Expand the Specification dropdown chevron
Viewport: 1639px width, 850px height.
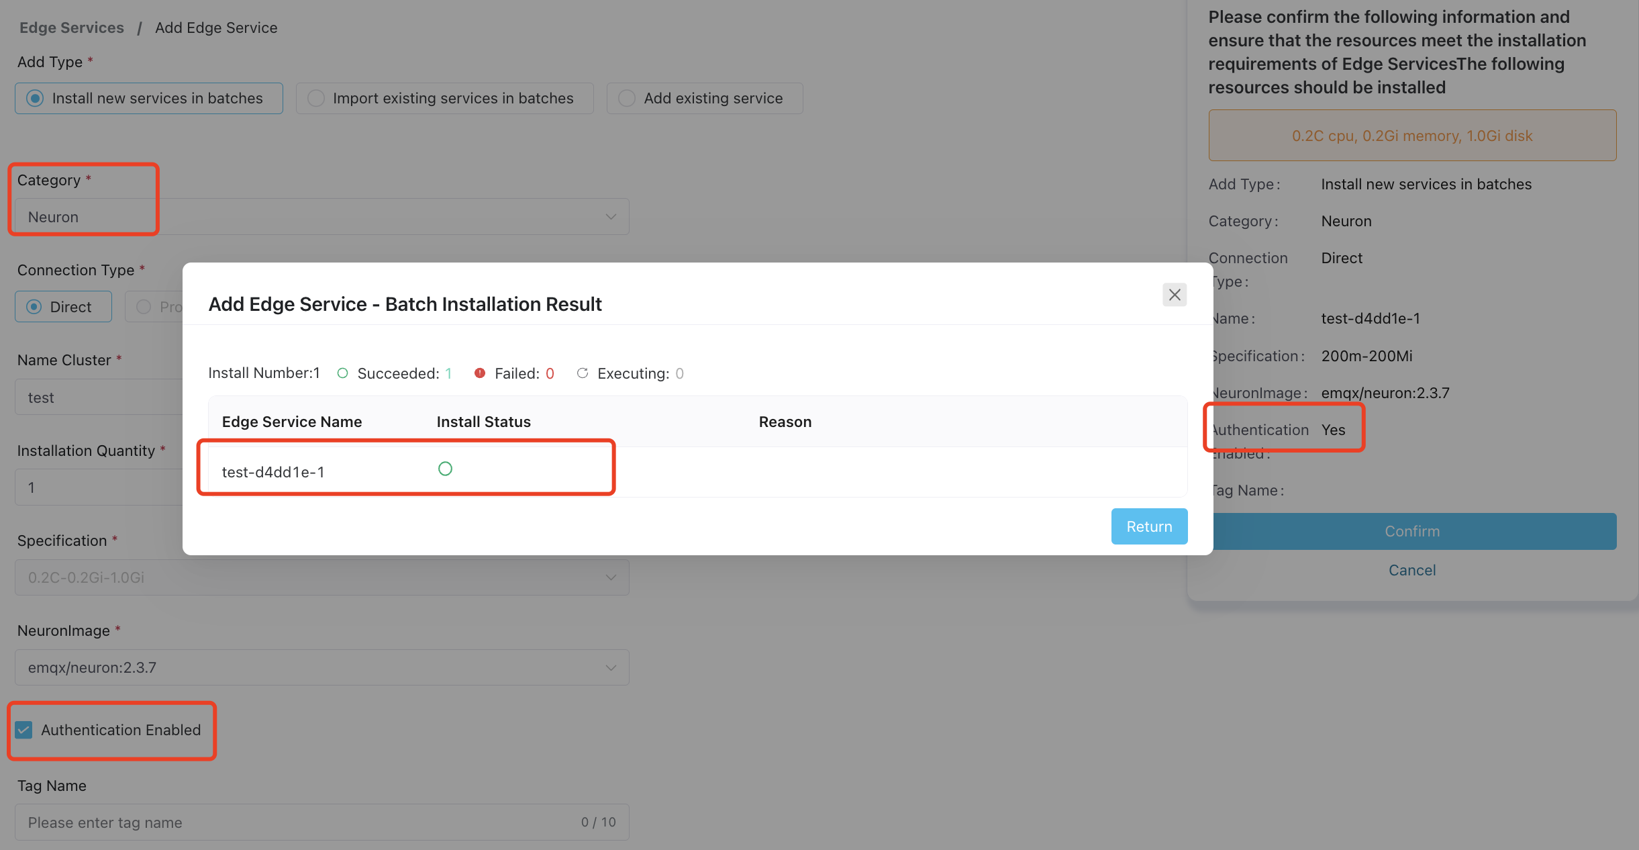[611, 577]
